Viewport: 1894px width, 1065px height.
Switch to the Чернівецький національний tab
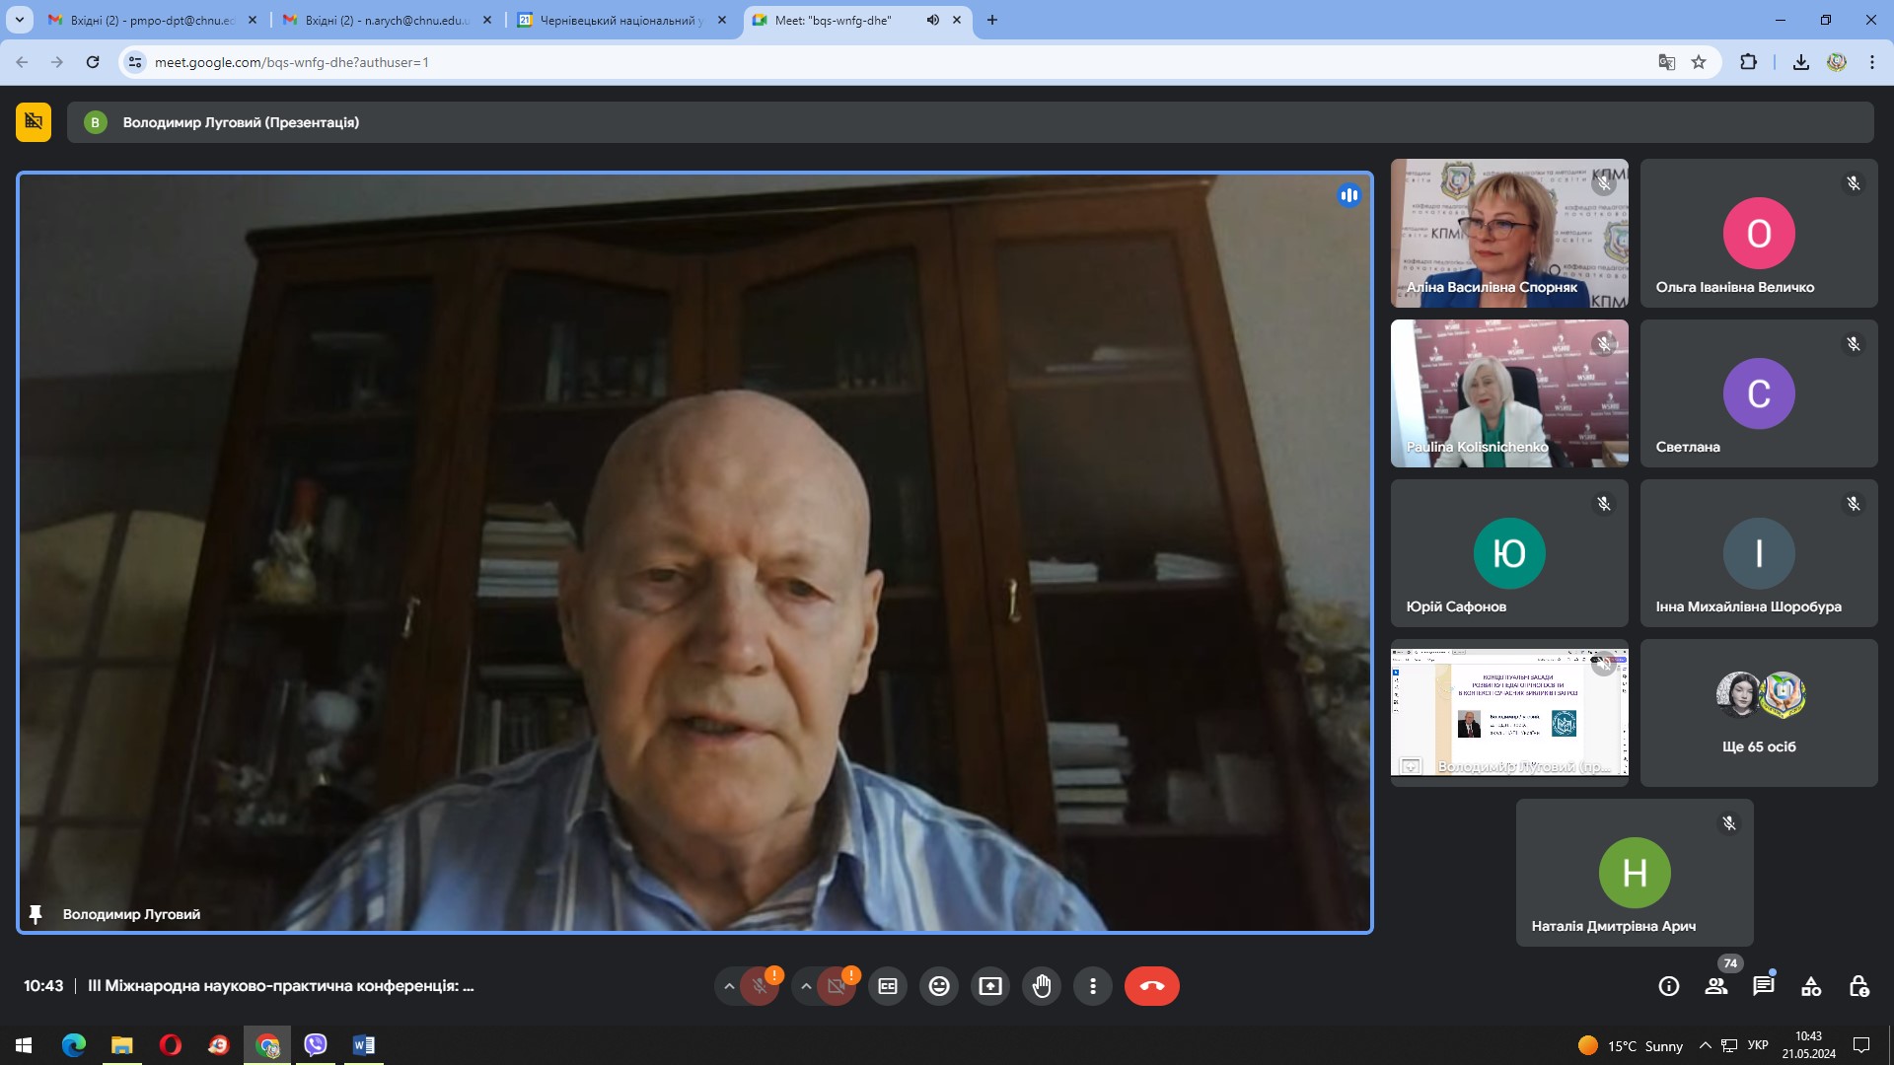(619, 20)
